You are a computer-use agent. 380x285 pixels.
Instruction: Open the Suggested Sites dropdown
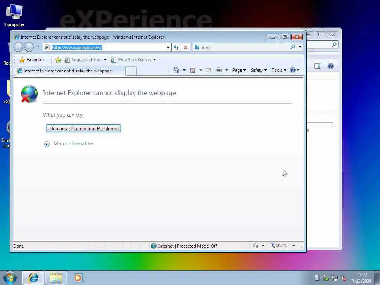(x=86, y=60)
